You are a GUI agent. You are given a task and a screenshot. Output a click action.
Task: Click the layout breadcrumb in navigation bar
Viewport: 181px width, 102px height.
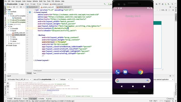coord(46,4)
